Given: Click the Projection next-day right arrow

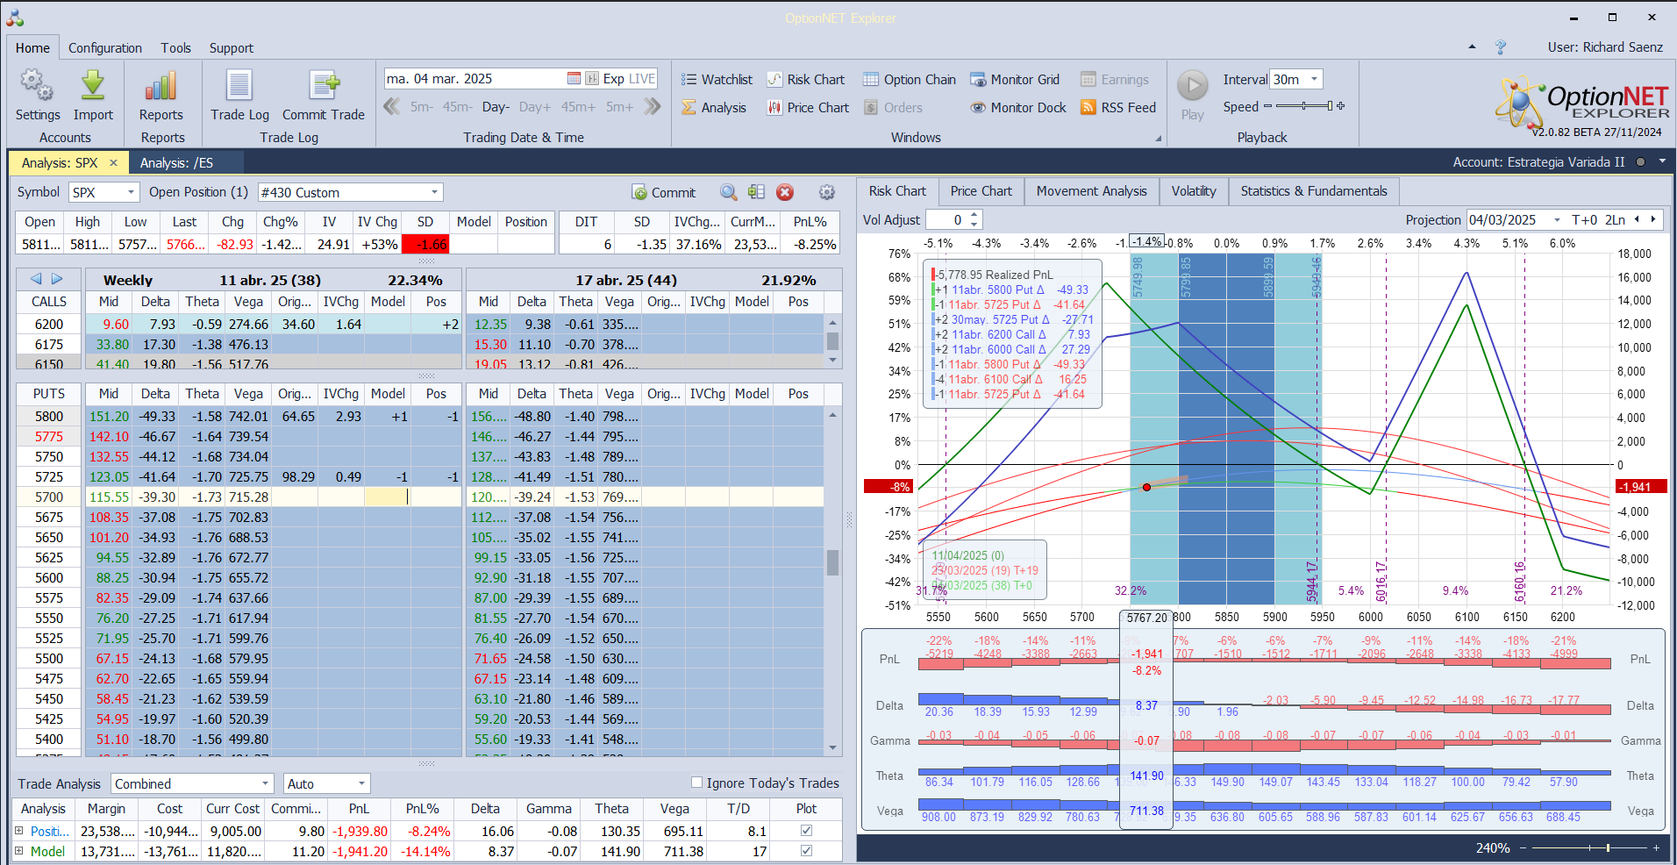Looking at the screenshot, I should click(x=1653, y=220).
